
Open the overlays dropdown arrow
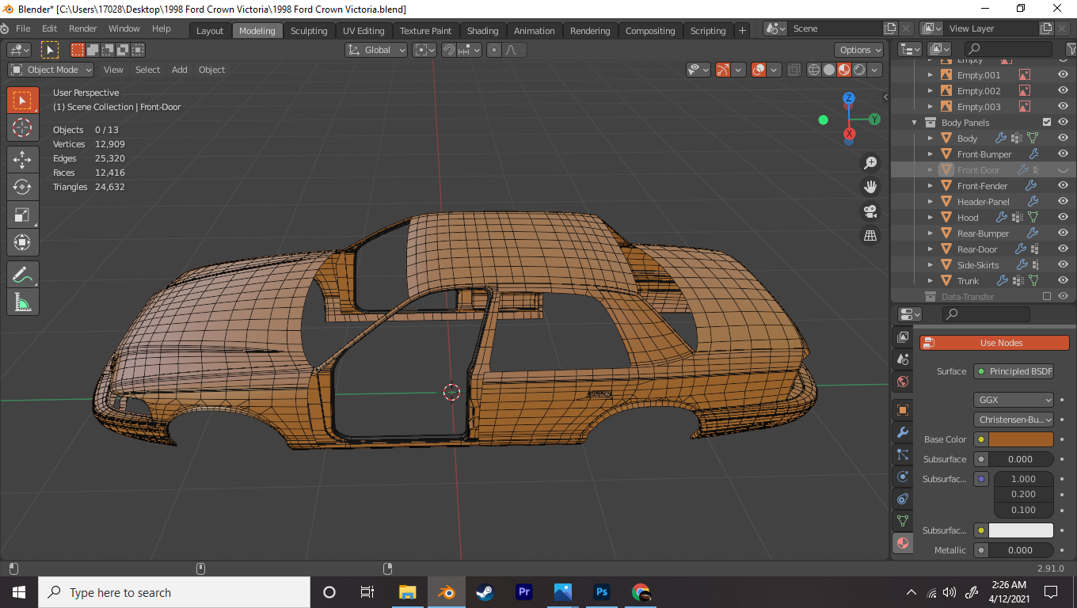click(x=774, y=70)
